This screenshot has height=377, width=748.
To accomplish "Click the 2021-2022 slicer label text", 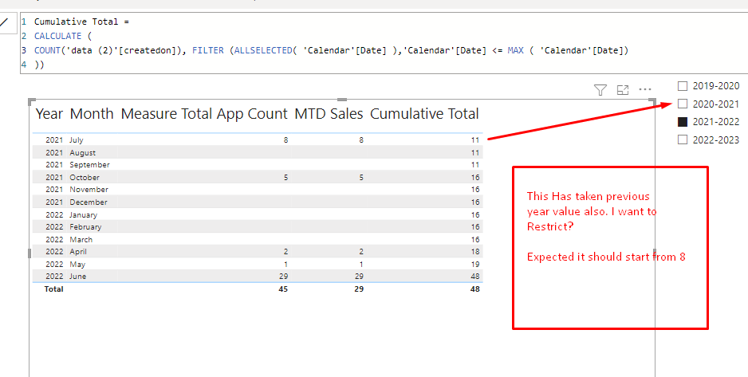I will point(715,122).
